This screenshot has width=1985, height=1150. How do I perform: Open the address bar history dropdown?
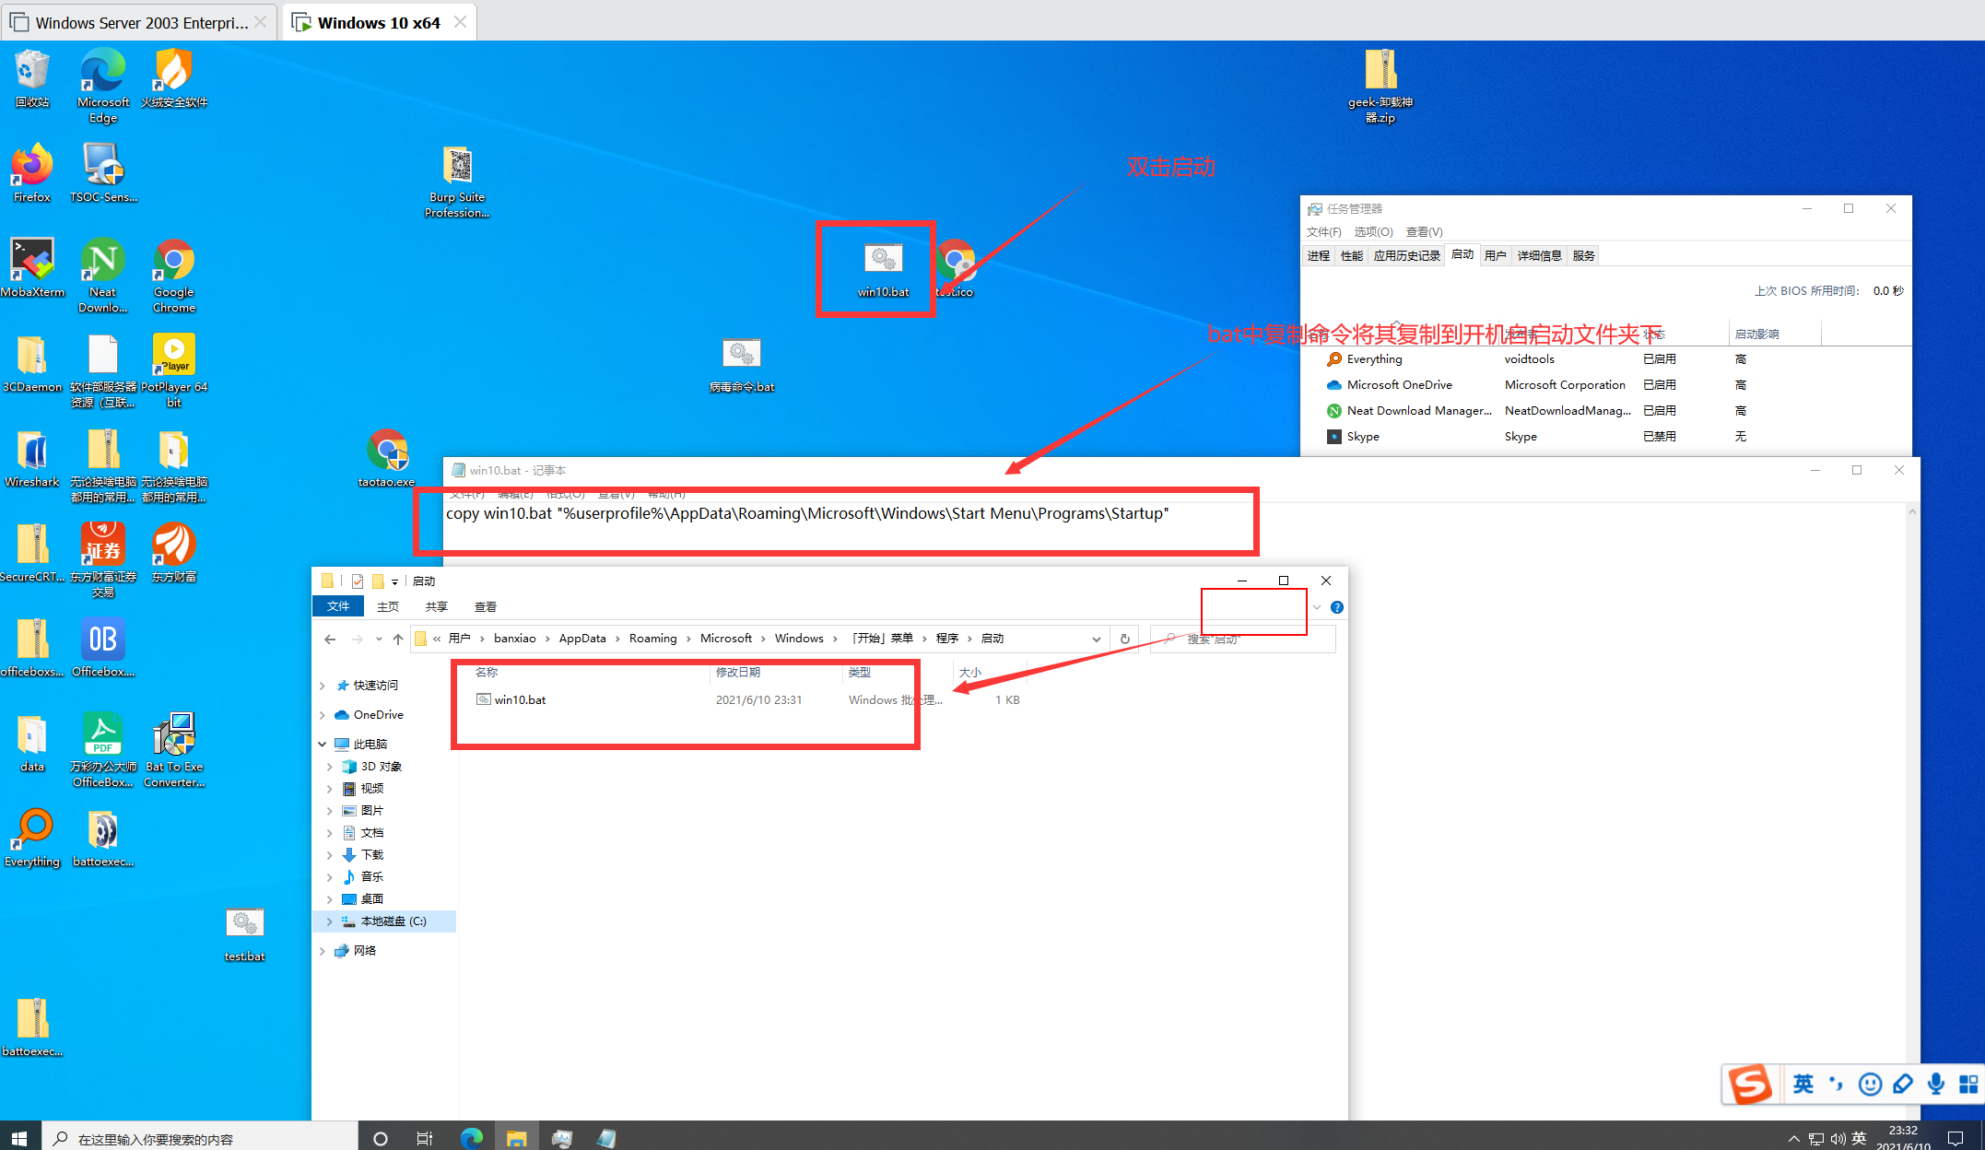[x=1096, y=639]
